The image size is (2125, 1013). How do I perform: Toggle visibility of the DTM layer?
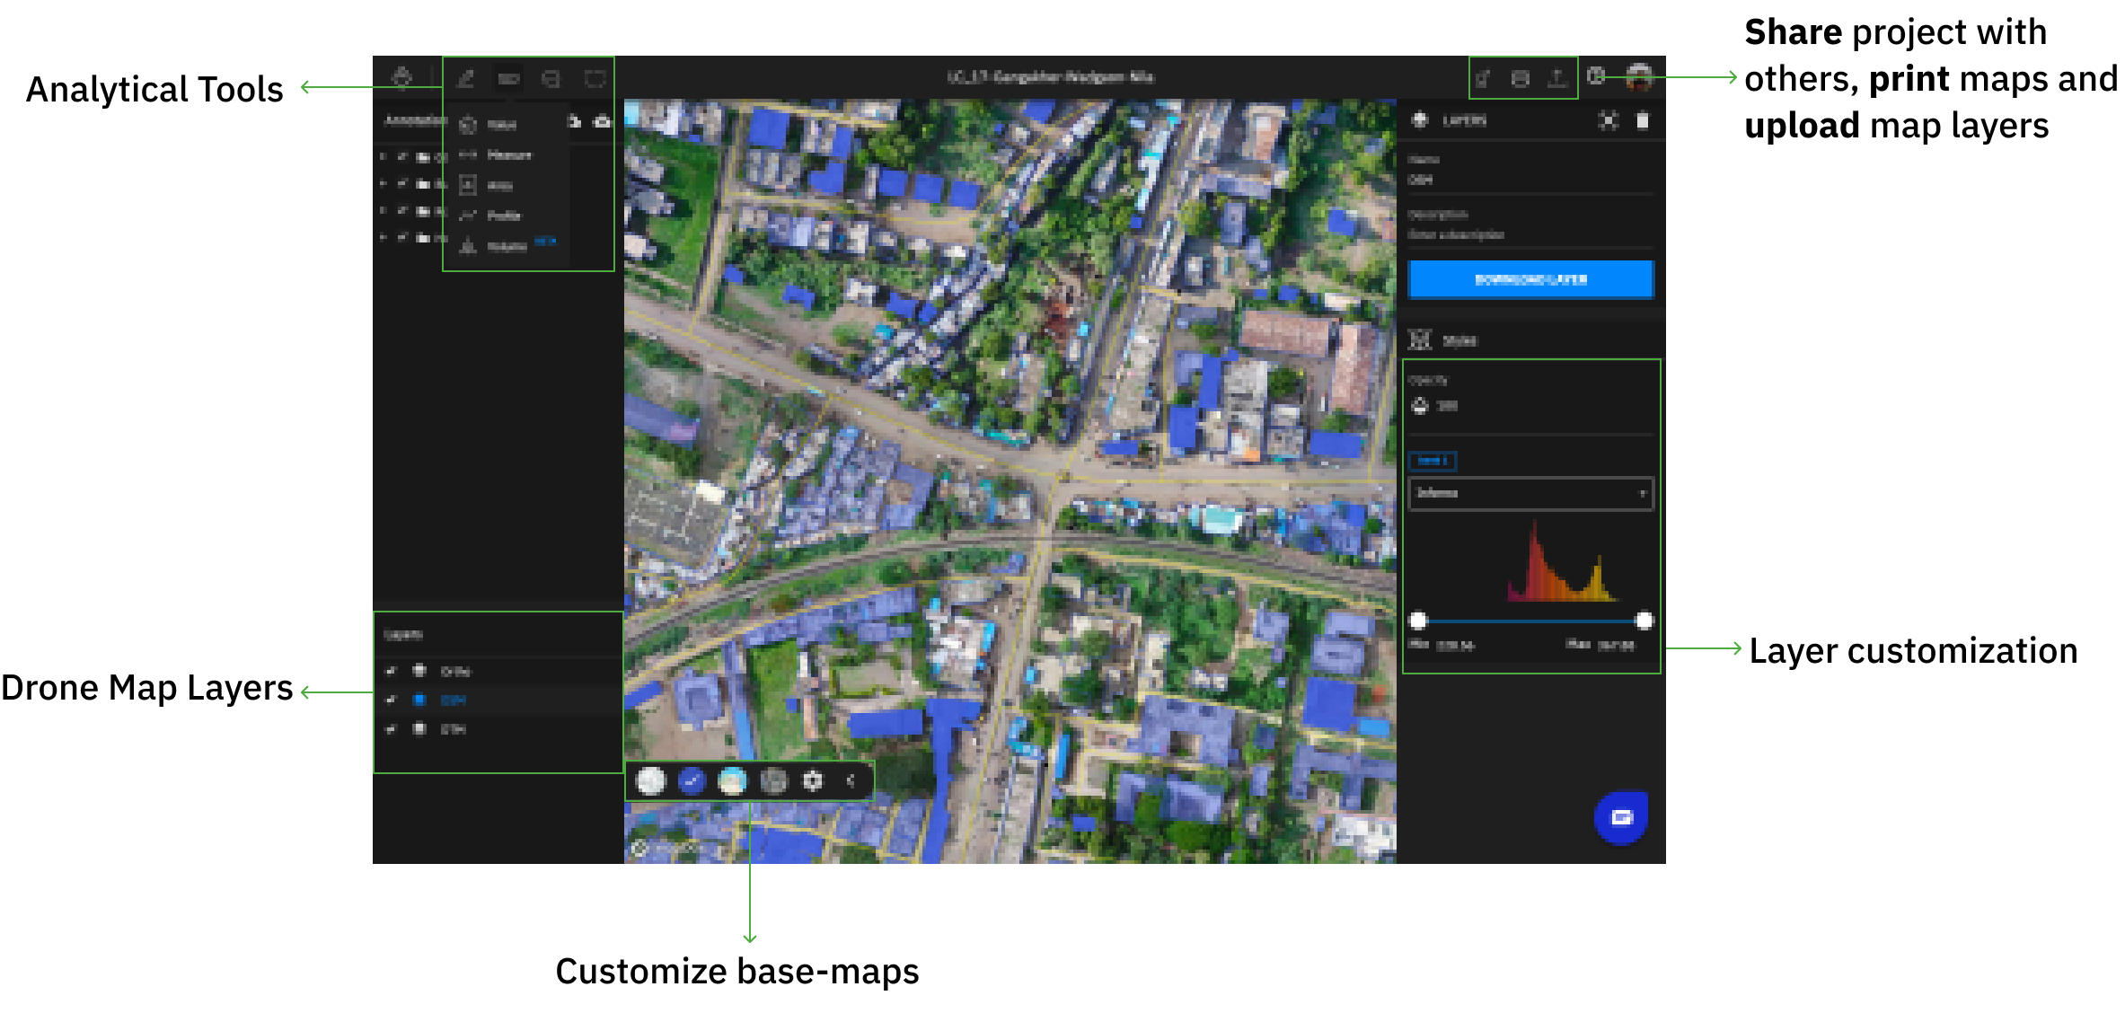click(391, 729)
